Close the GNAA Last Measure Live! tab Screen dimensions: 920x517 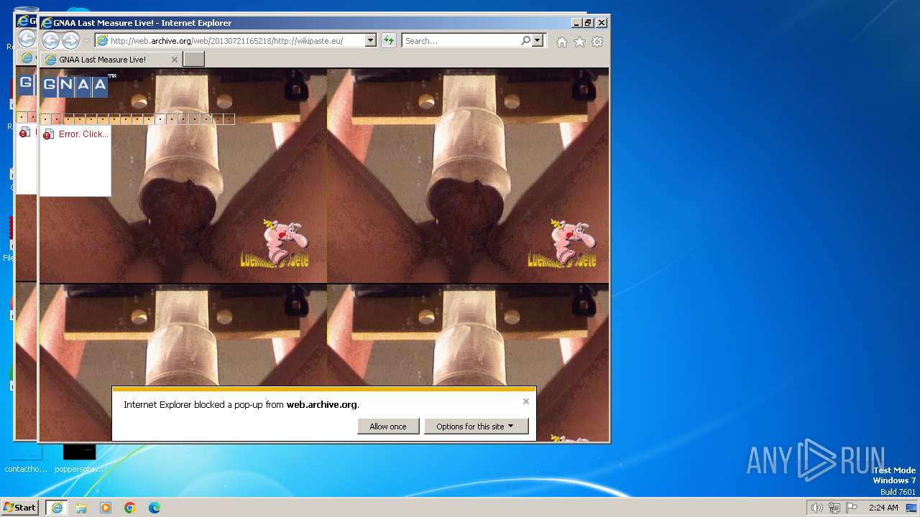pyautogui.click(x=174, y=60)
